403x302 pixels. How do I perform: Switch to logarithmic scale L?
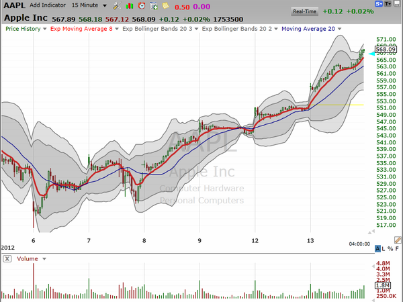384,248
